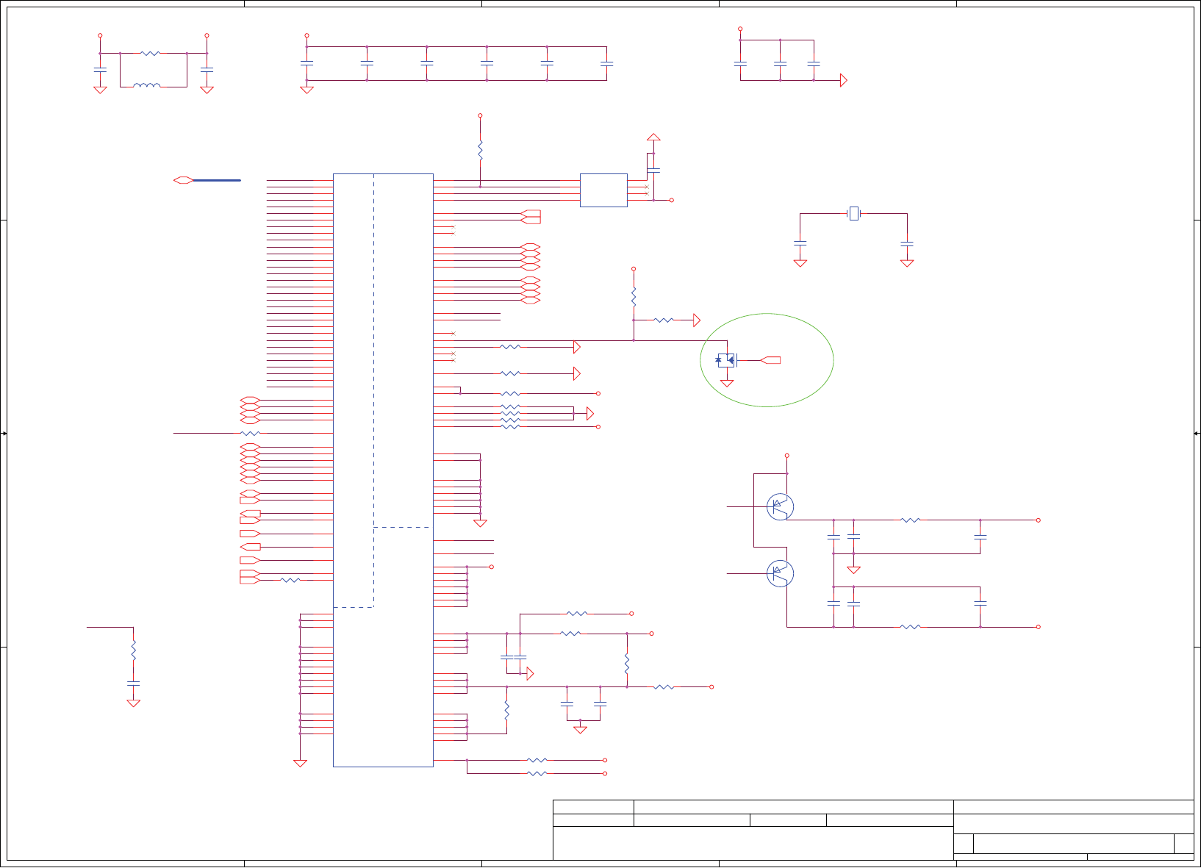Select the upward power arrow above the small IC

[653, 137]
